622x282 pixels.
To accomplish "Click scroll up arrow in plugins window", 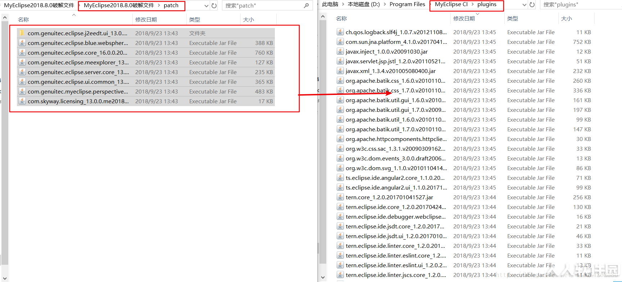I will [323, 17].
